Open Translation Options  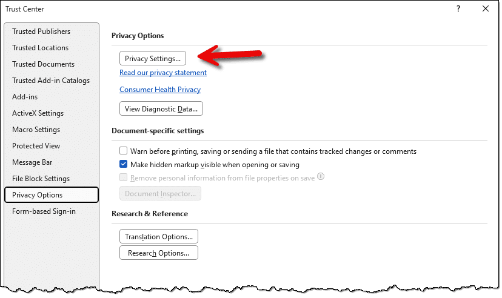click(159, 236)
